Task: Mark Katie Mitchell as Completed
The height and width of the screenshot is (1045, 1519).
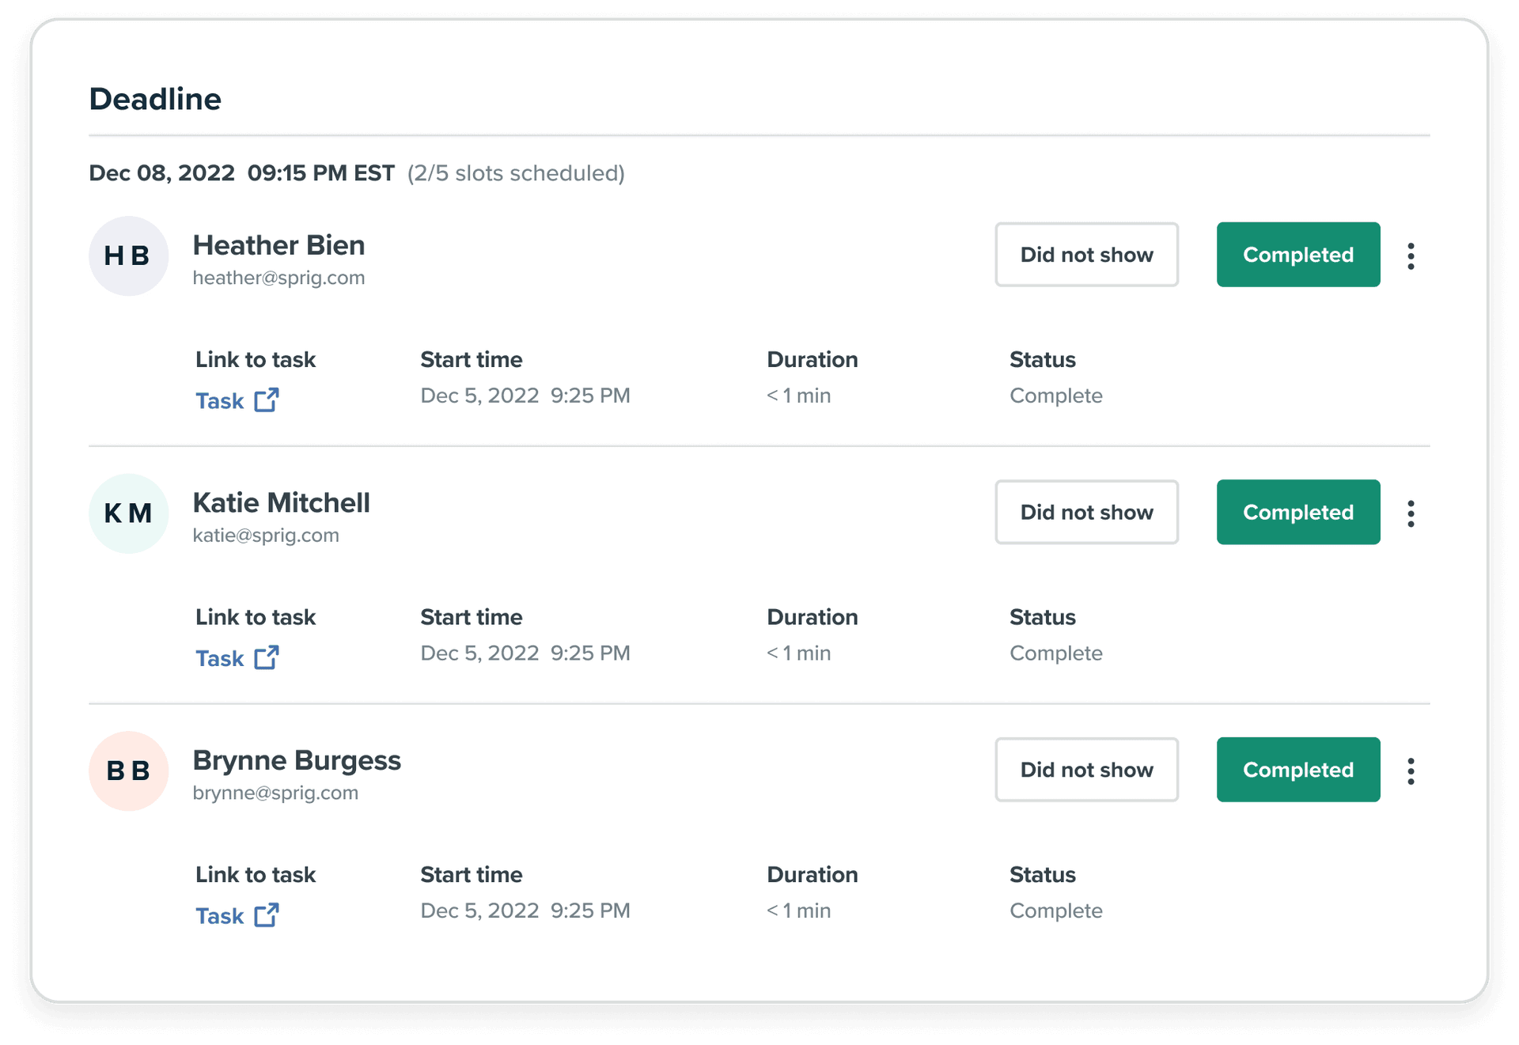Action: click(1298, 512)
